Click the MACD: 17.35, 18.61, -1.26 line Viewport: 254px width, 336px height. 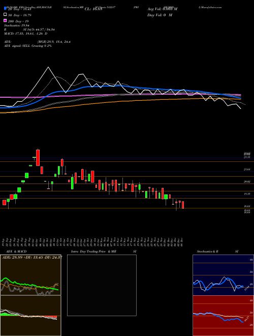26,34
